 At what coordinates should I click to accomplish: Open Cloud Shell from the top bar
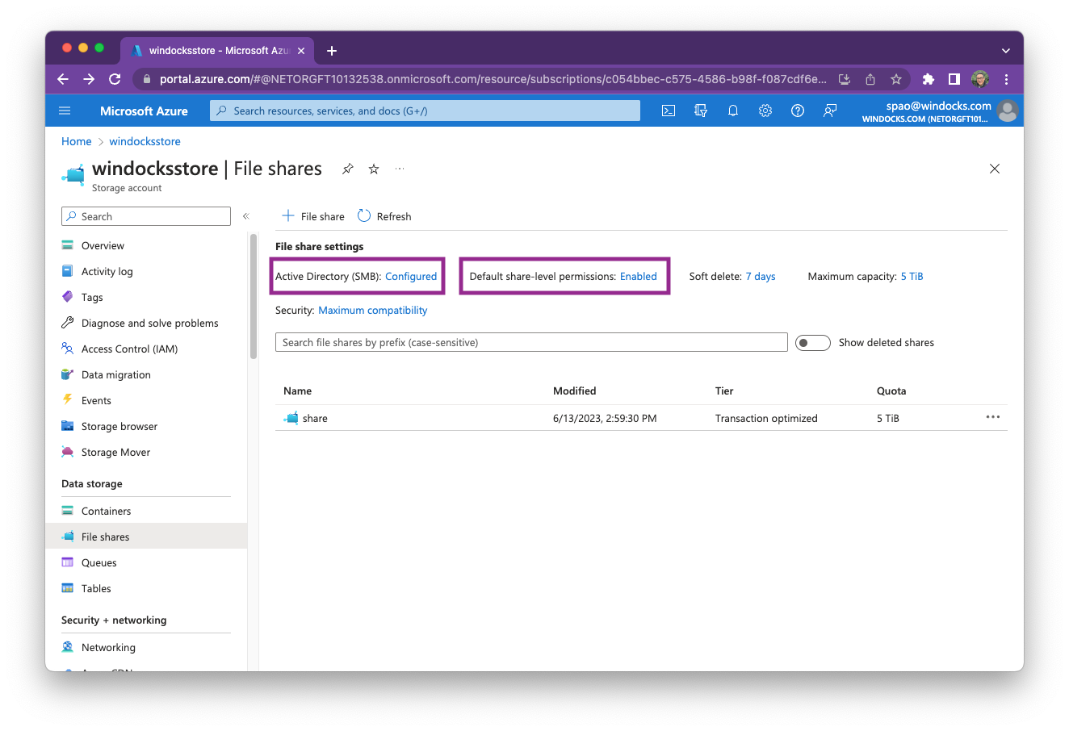click(x=668, y=111)
